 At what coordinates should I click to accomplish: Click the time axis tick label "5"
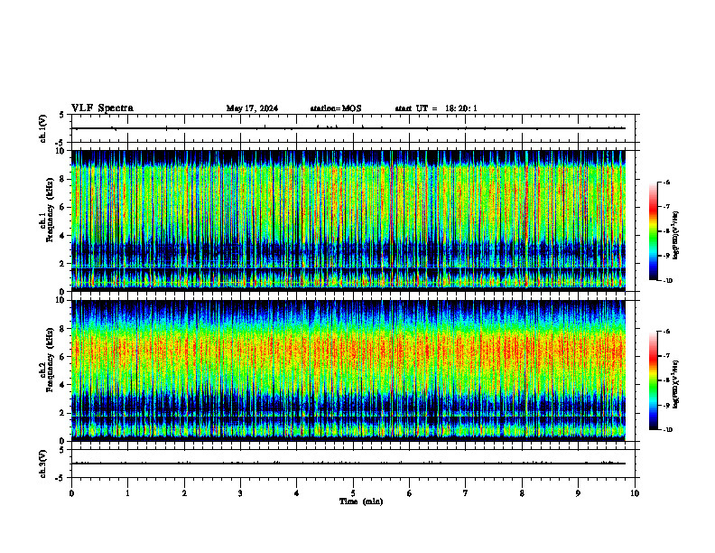tap(353, 493)
